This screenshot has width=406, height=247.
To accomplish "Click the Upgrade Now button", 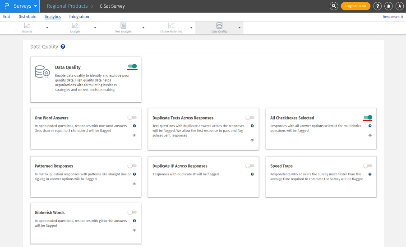I will click(355, 6).
